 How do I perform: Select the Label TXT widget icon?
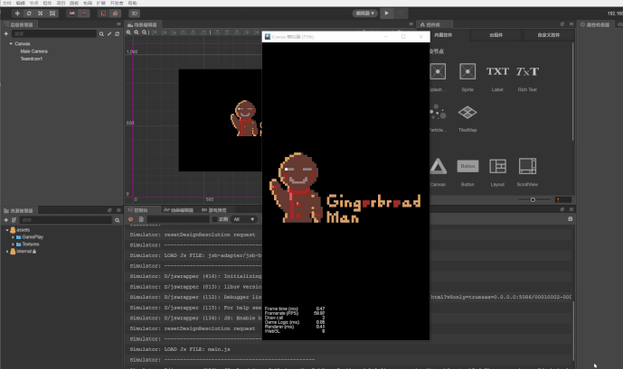[x=497, y=72]
